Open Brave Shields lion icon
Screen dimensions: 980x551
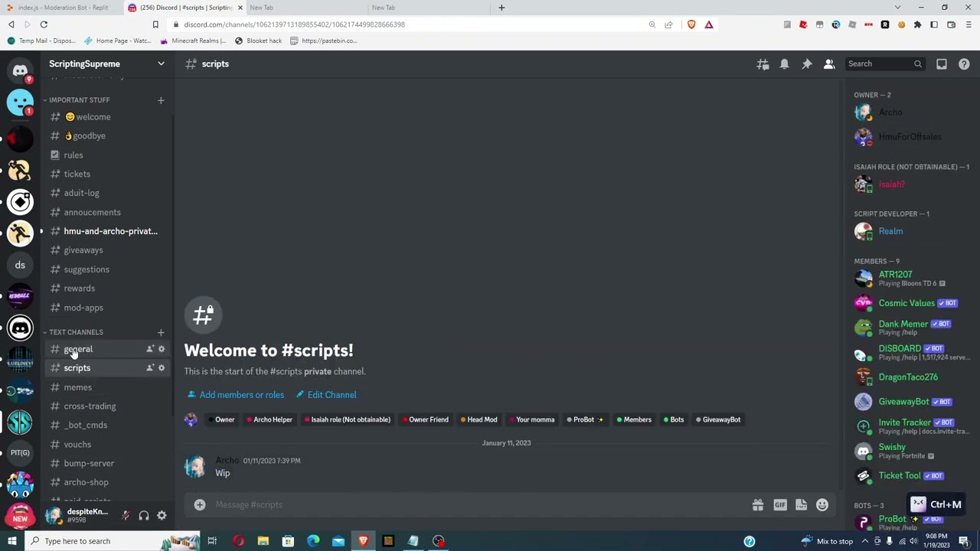[692, 24]
